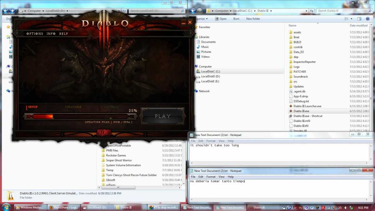Click New folder in the explorer toolbar
Screen dimensions: 375x211
253,19
